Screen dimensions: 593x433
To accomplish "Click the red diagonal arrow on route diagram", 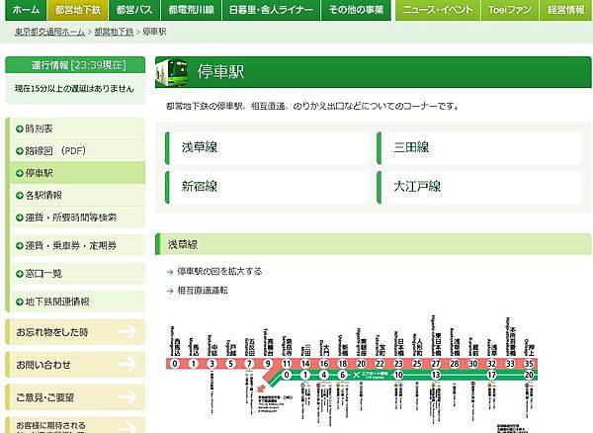I will (x=261, y=389).
